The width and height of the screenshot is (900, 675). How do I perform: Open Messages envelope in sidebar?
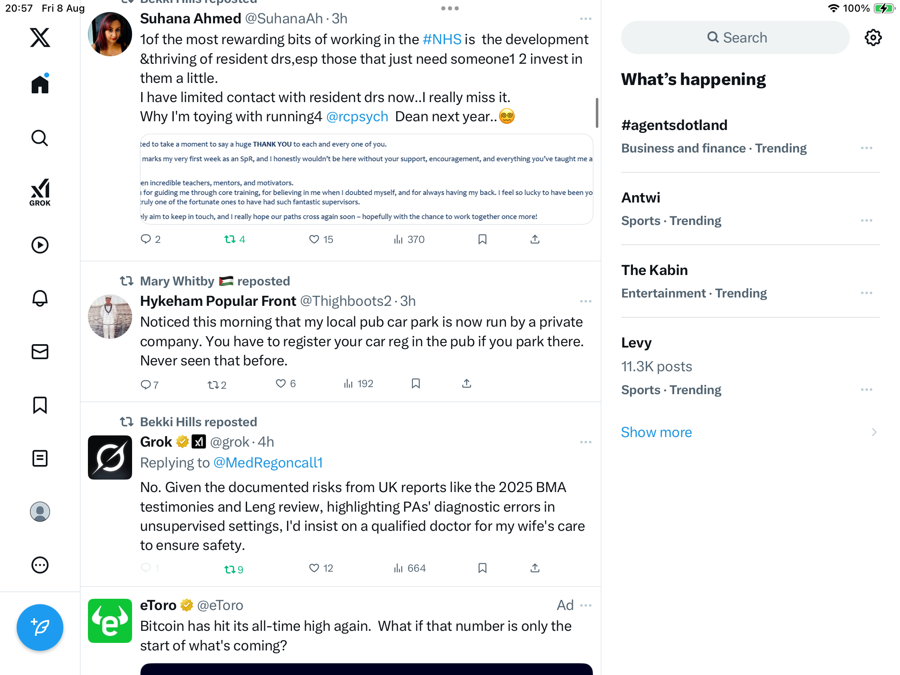tap(40, 352)
